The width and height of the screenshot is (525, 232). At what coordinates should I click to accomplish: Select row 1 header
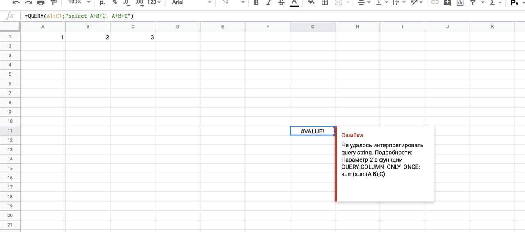click(10, 37)
